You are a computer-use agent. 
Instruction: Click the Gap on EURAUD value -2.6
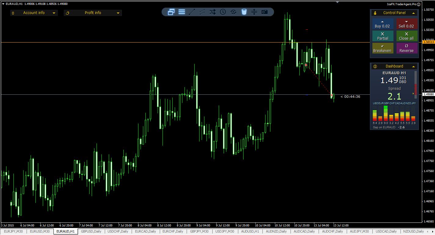tap(401, 127)
